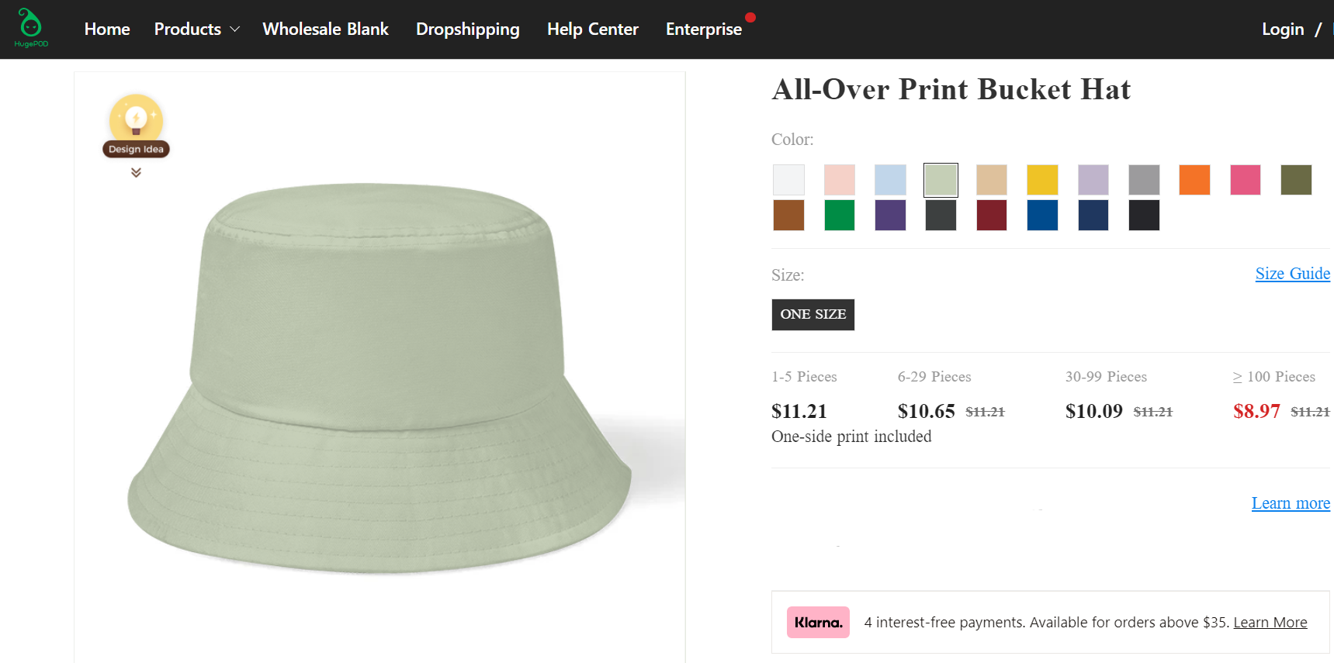This screenshot has height=663, width=1334.
Task: Open the Dropshipping page
Action: pos(468,29)
